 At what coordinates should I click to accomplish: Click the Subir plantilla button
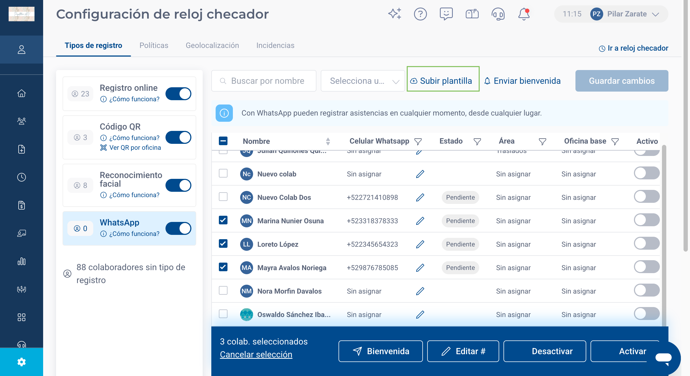(x=443, y=81)
